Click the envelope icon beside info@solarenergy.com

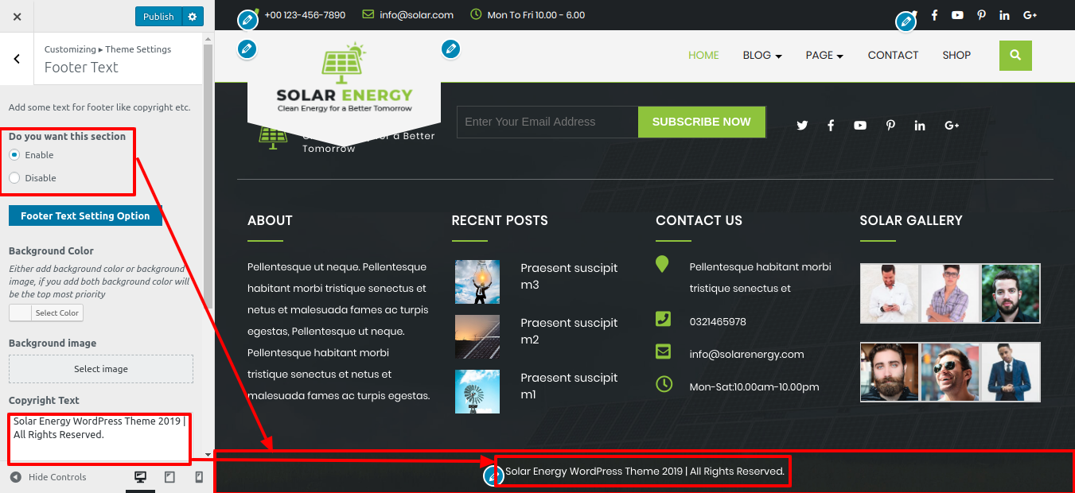[663, 351]
